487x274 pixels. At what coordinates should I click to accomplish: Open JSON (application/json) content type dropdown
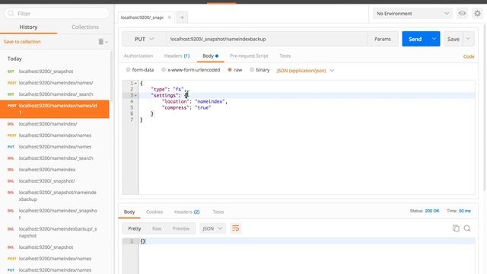click(305, 71)
